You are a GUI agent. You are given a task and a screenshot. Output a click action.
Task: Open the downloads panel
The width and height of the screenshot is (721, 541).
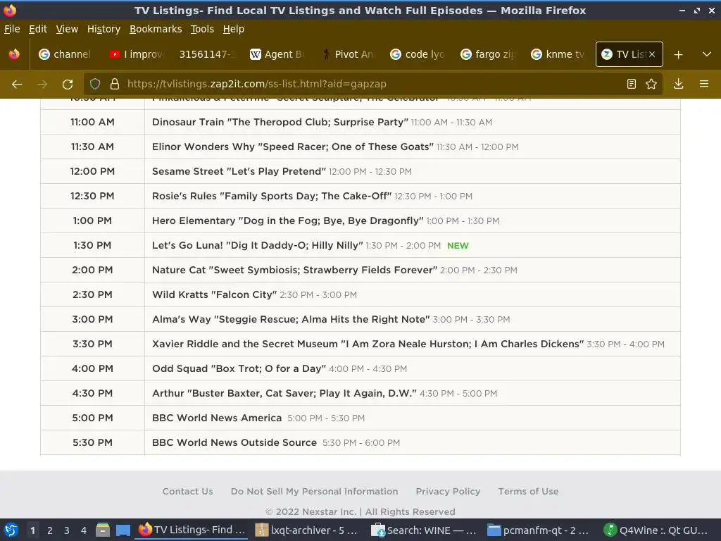tap(678, 84)
